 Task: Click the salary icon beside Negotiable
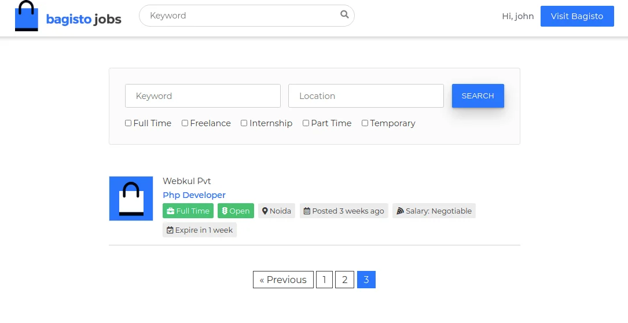(x=400, y=211)
